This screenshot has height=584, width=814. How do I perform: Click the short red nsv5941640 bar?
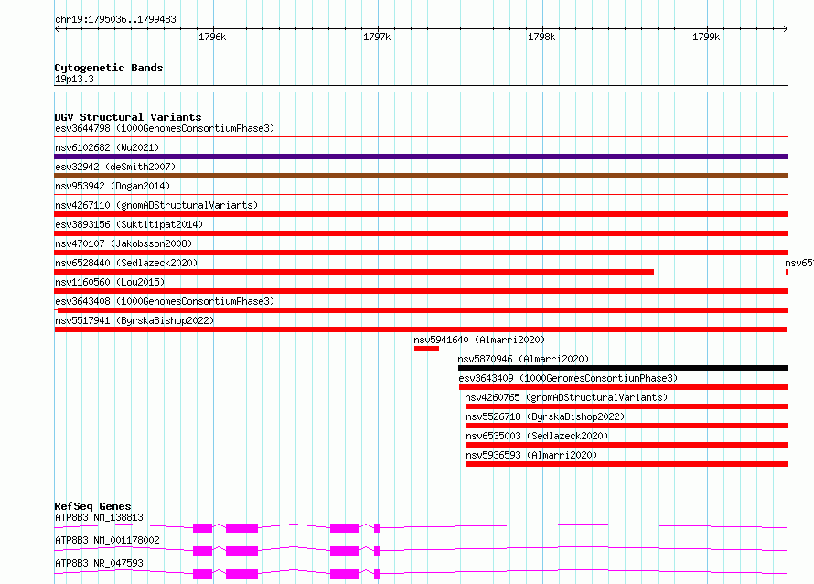click(427, 349)
